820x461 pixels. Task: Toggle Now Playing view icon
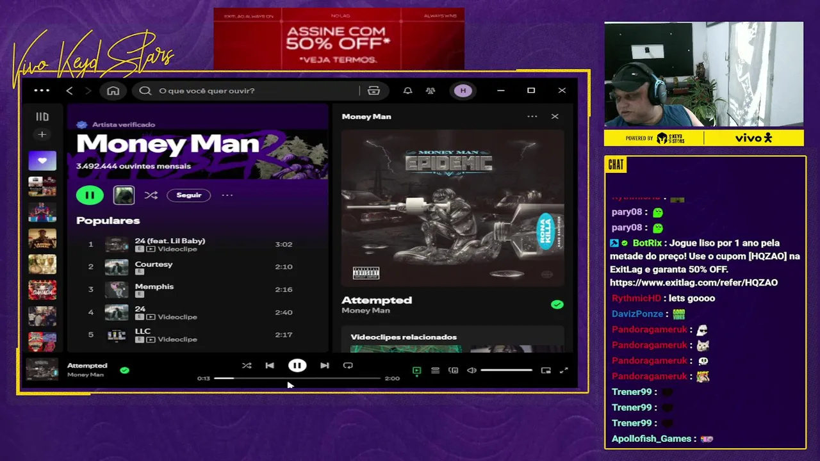(x=416, y=370)
